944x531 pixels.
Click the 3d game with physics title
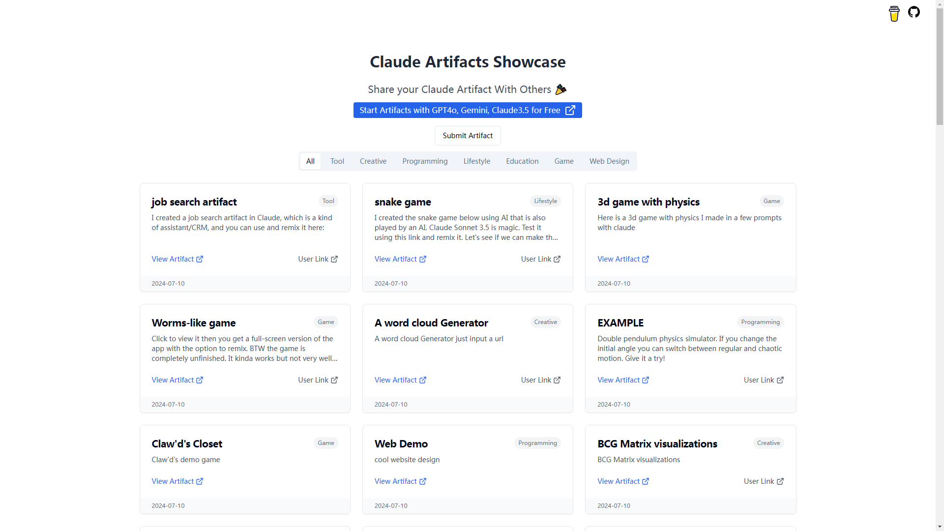point(649,202)
